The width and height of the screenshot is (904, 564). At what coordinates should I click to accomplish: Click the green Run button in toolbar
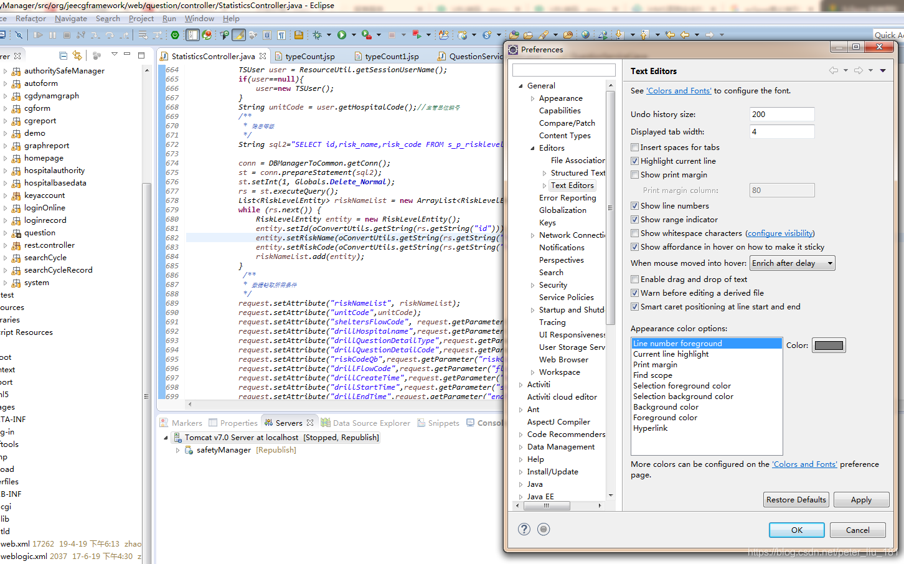[x=342, y=35]
